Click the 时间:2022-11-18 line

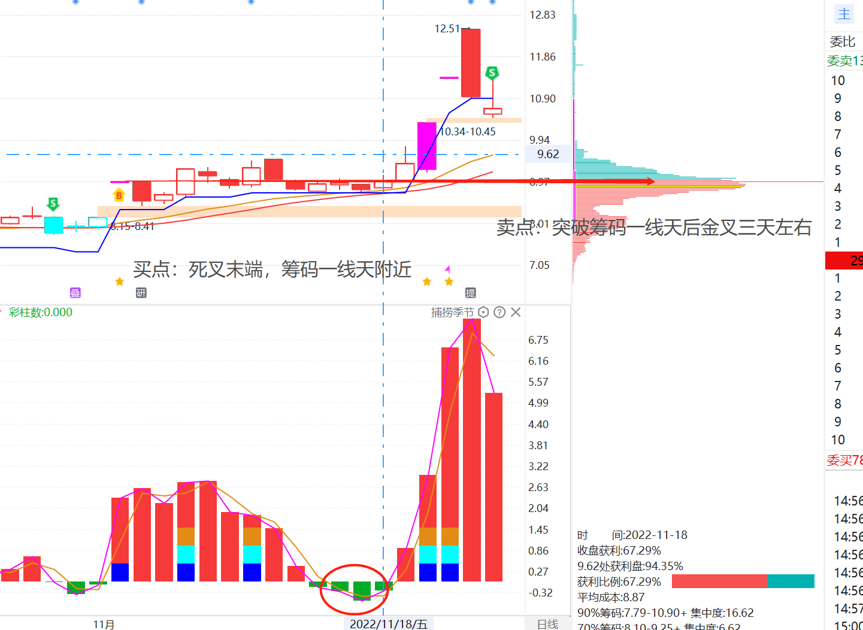(x=632, y=535)
